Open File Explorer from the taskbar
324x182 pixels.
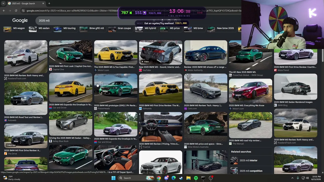point(188,178)
